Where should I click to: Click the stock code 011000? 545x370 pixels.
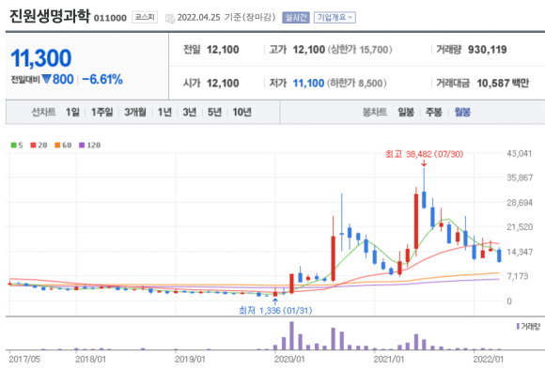pyautogui.click(x=110, y=18)
